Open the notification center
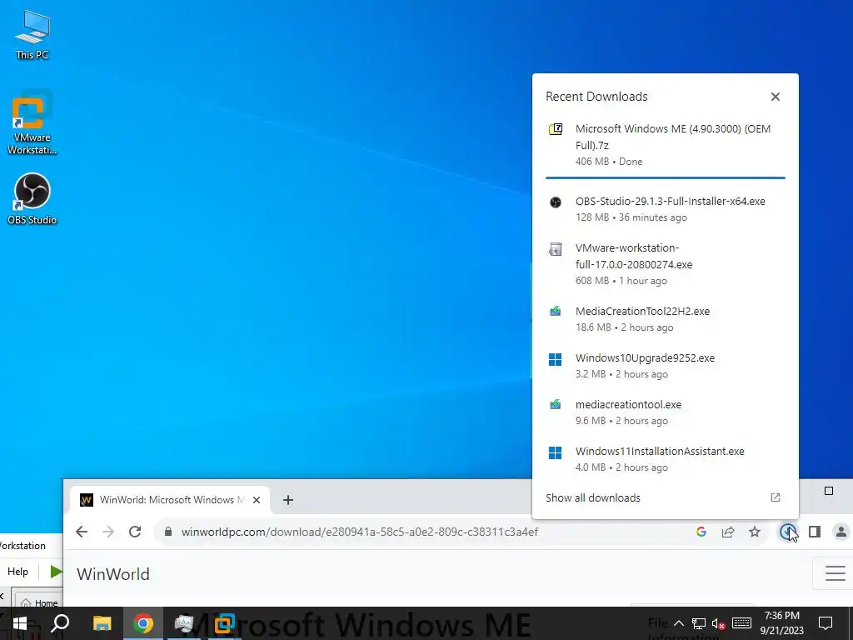The width and height of the screenshot is (853, 640). (826, 623)
